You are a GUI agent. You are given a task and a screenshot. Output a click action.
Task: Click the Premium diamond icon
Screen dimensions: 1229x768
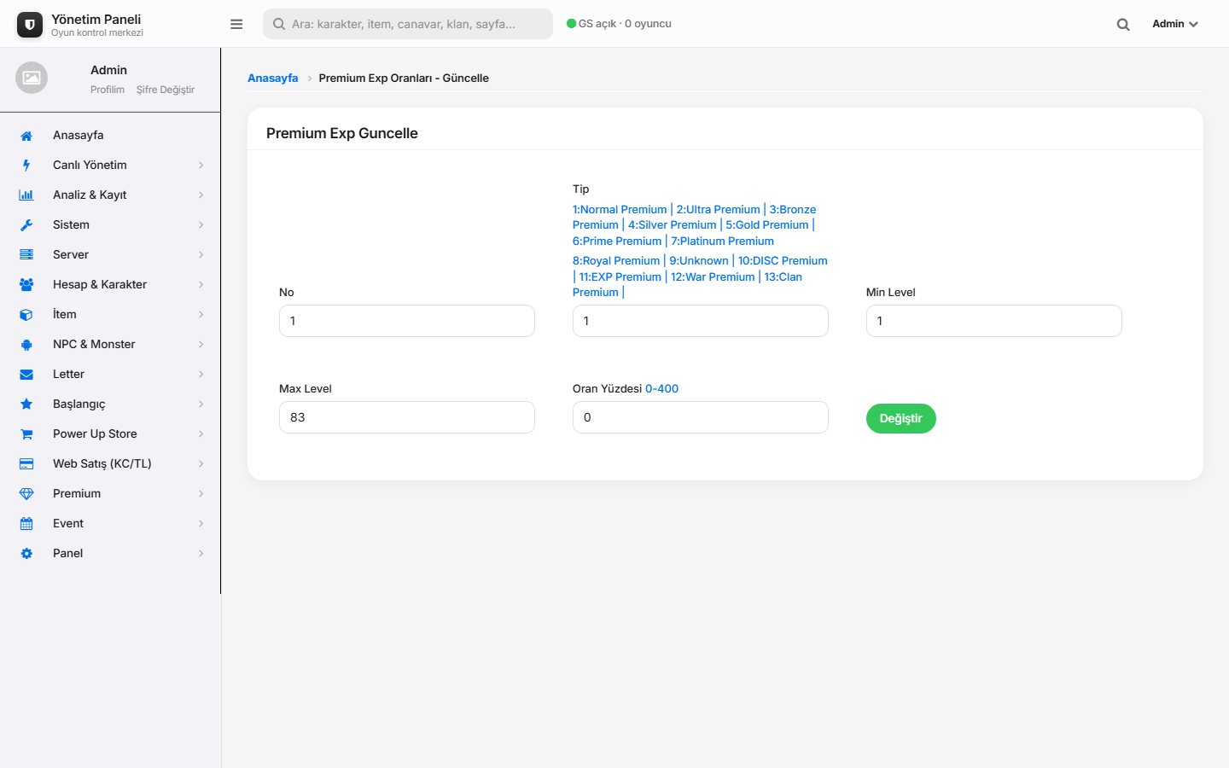coord(26,494)
